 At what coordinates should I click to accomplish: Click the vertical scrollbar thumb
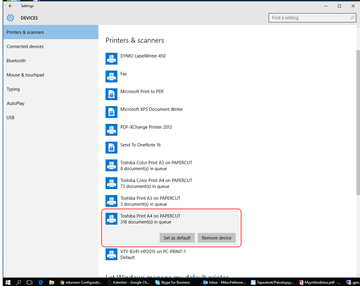(358, 122)
